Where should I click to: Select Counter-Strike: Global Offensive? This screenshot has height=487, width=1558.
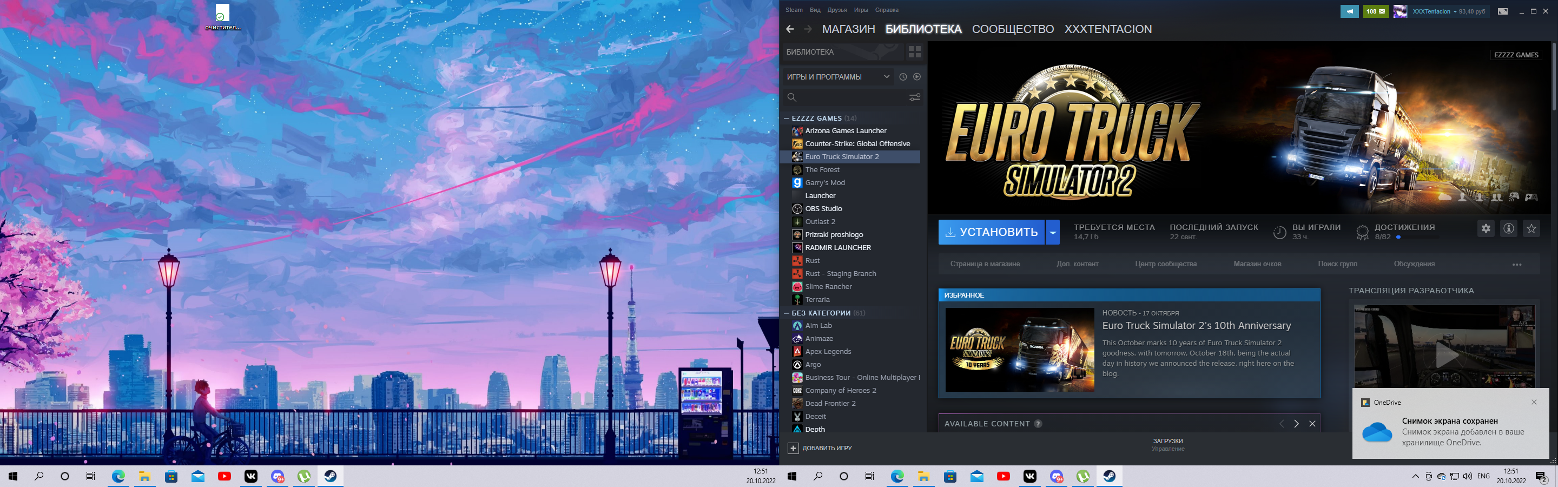click(x=850, y=143)
